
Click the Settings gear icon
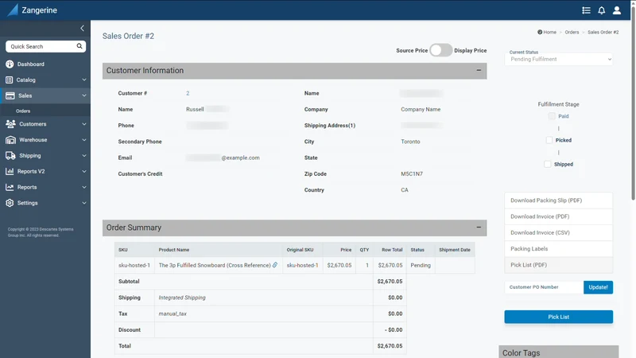tap(10, 203)
